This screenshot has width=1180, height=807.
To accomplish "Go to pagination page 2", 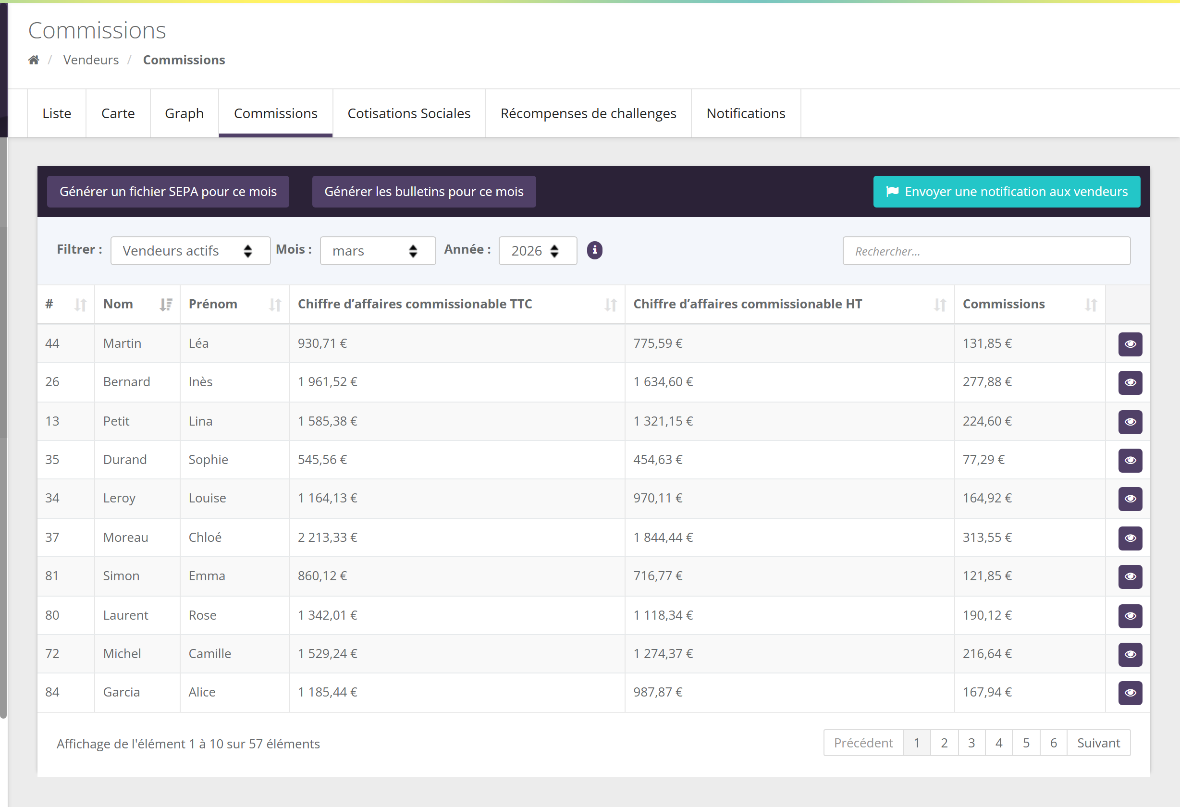I will pyautogui.click(x=945, y=743).
